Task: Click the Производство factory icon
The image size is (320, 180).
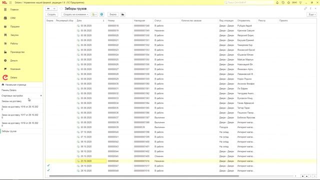Action: pos(5,52)
